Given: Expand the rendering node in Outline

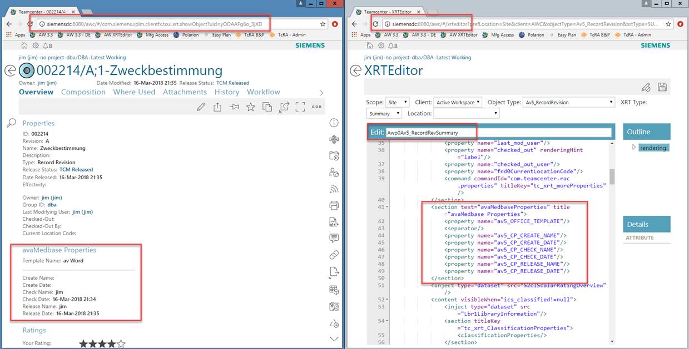Looking at the screenshot, I should [633, 148].
